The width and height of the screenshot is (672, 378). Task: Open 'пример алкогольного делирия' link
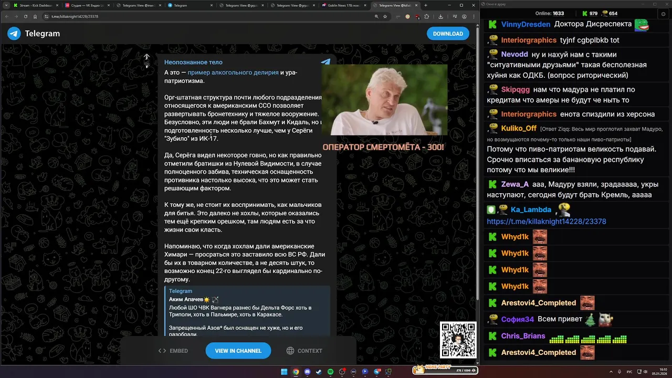(233, 72)
